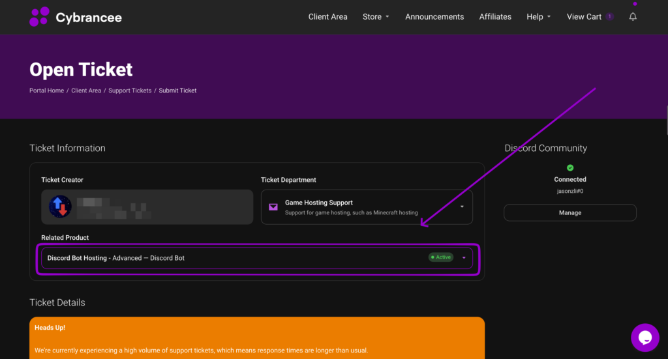Click the Cybrancee brand name
Viewport: 668px width, 359px height.
coord(89,18)
